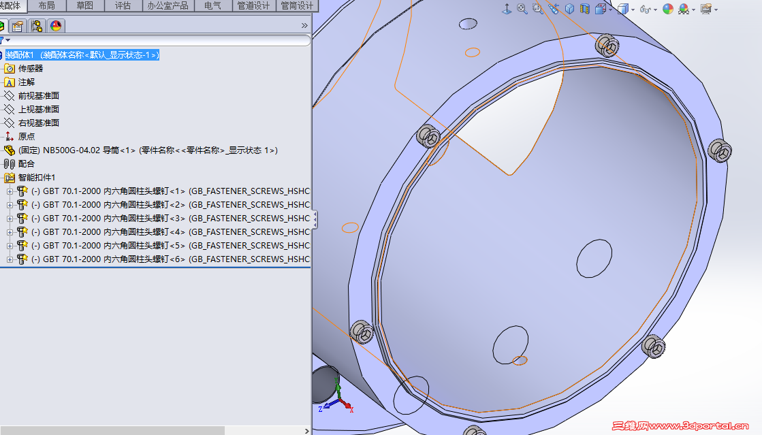Select the 传感器 sensors item
Screen dimensions: 762x435
point(31,68)
